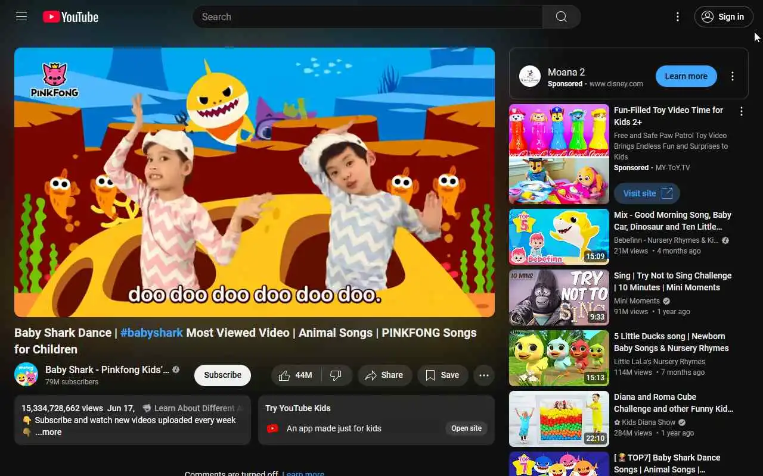Click title Sing | Try Not to Sing
This screenshot has width=763, height=476.
pyautogui.click(x=672, y=281)
